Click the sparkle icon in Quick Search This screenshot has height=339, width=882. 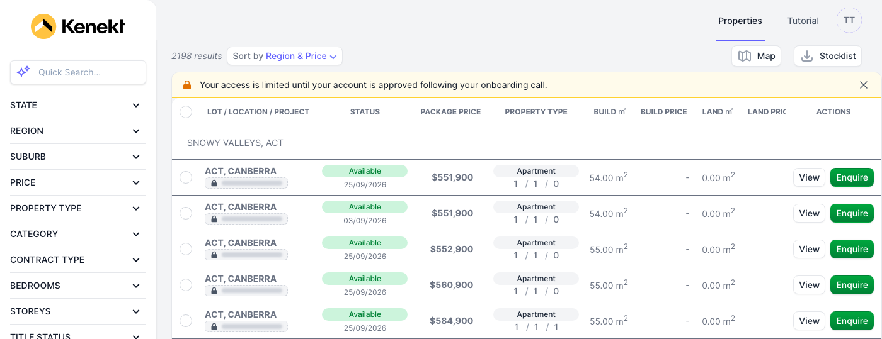[23, 72]
